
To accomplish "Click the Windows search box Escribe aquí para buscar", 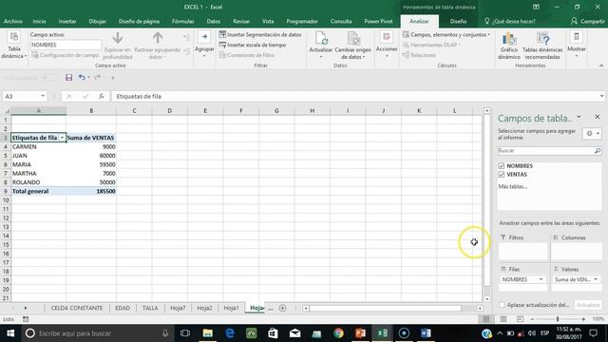I will click(97, 333).
